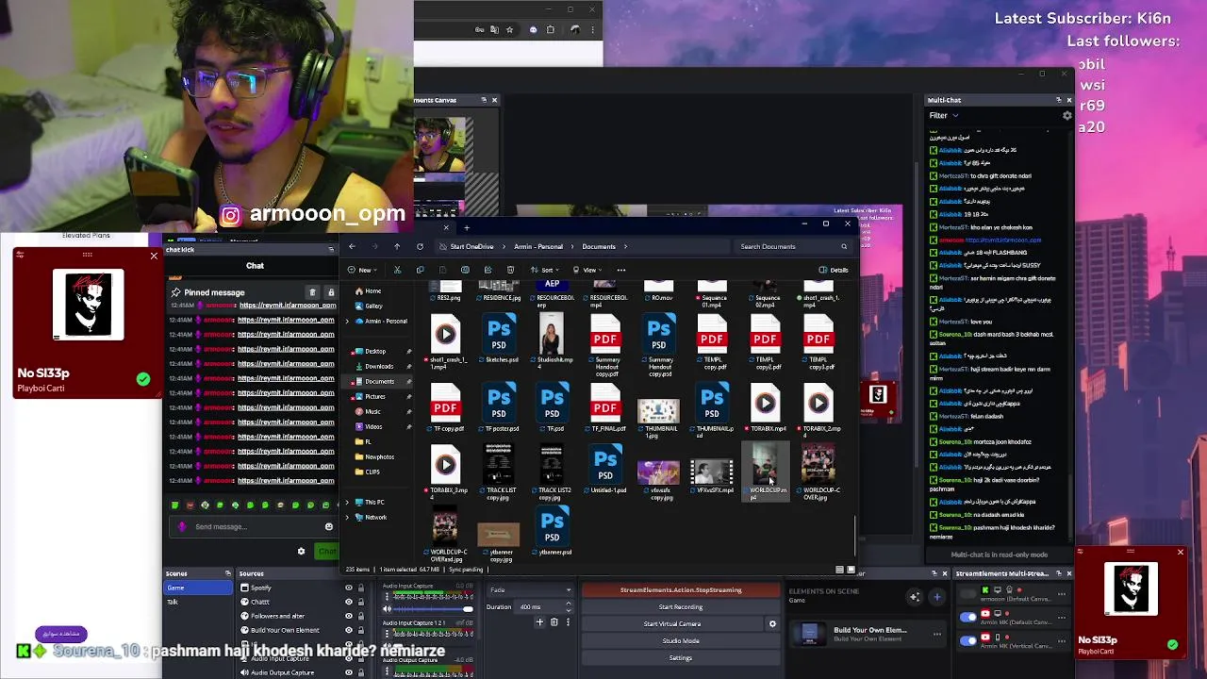Expand This PC in navigation pane
Image resolution: width=1207 pixels, height=679 pixels.
[x=346, y=503]
